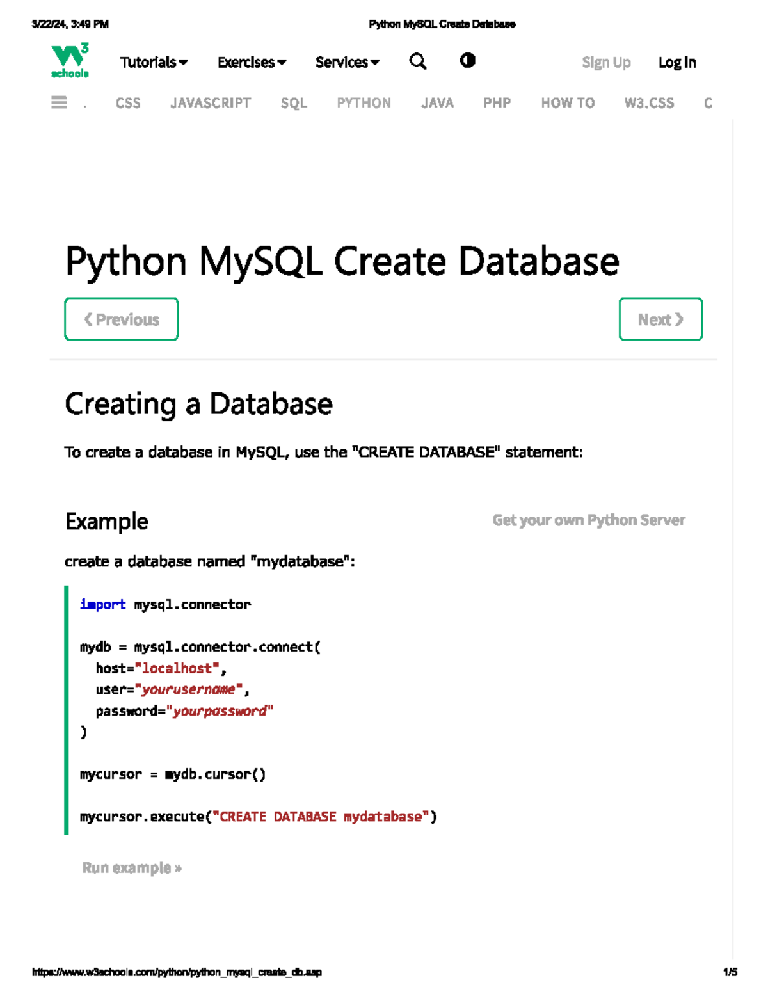Open the hamburger menu icon
Viewport: 768px width, 994px height.
(59, 102)
